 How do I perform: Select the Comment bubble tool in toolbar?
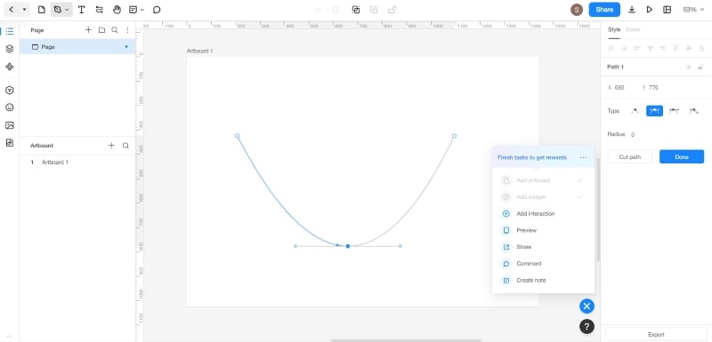tap(157, 10)
